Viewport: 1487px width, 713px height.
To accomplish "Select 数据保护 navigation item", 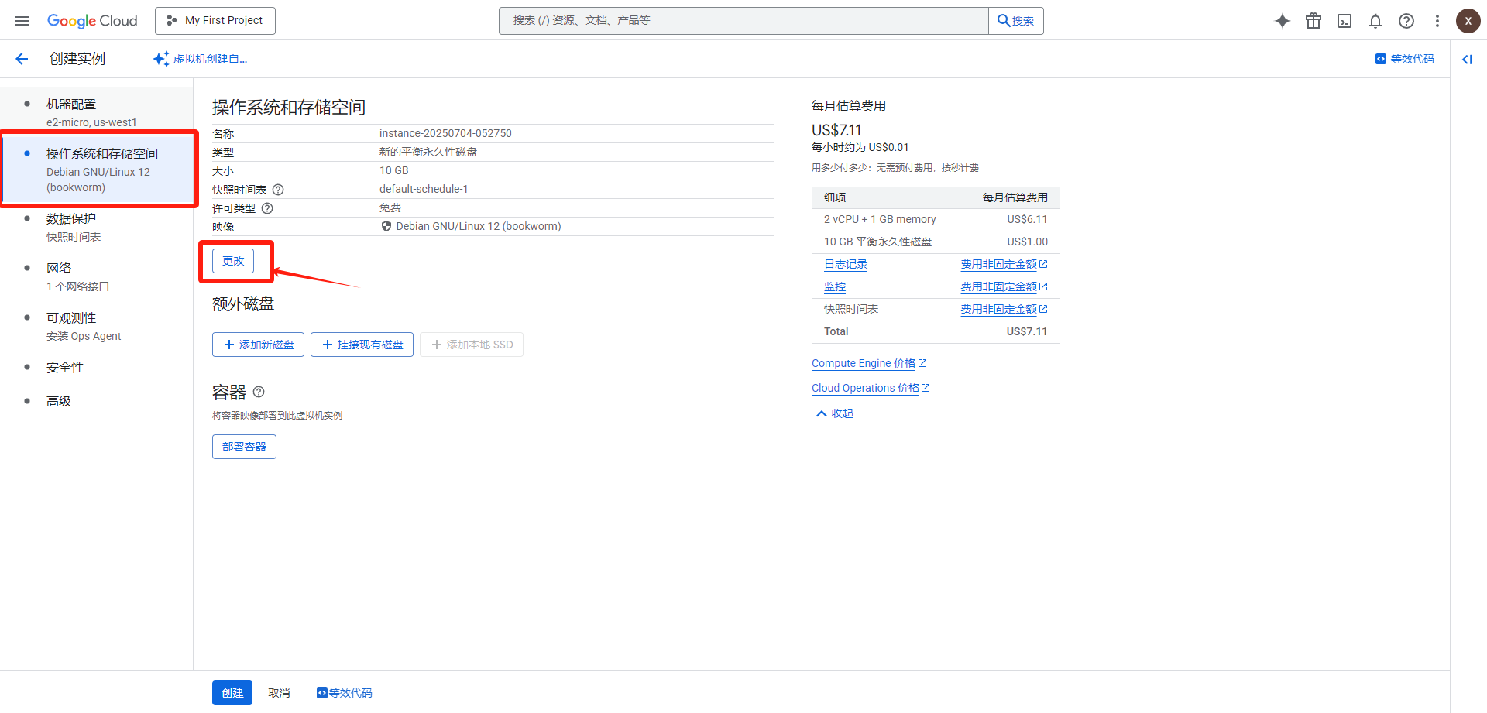I will point(97,227).
